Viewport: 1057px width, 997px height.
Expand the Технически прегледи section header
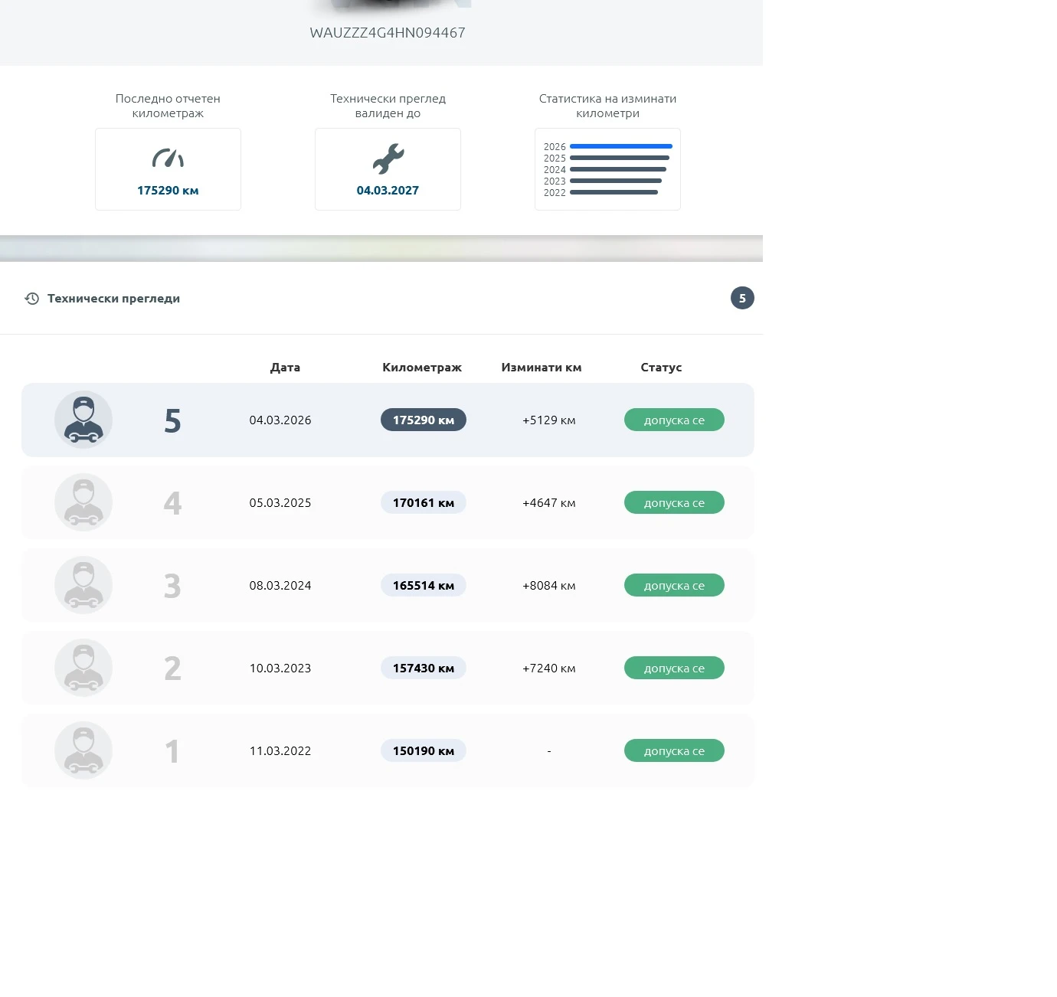381,299
